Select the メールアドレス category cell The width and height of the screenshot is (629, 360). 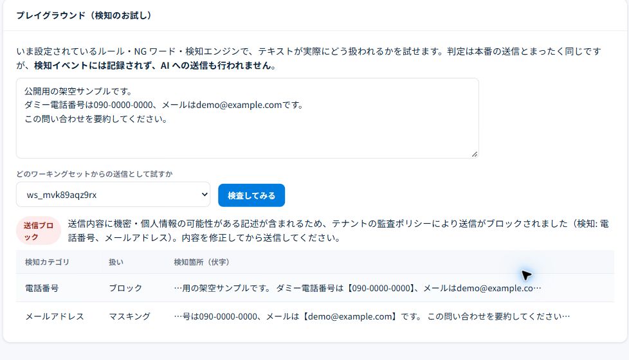[x=55, y=316]
